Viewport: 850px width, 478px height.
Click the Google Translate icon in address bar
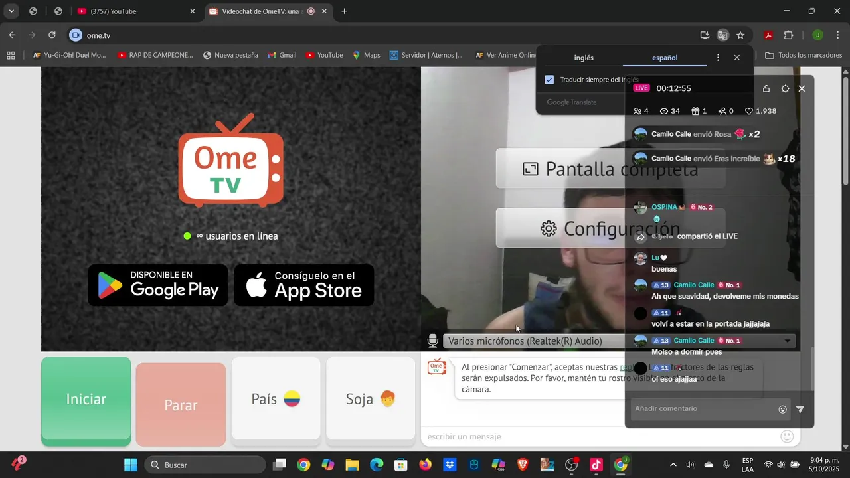[722, 35]
